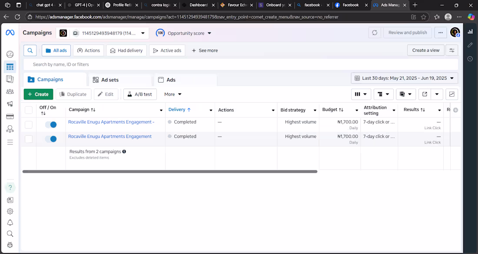This screenshot has width=478, height=254.
Task: Open Ads reporting icon in sidebar
Action: pyautogui.click(x=10, y=79)
